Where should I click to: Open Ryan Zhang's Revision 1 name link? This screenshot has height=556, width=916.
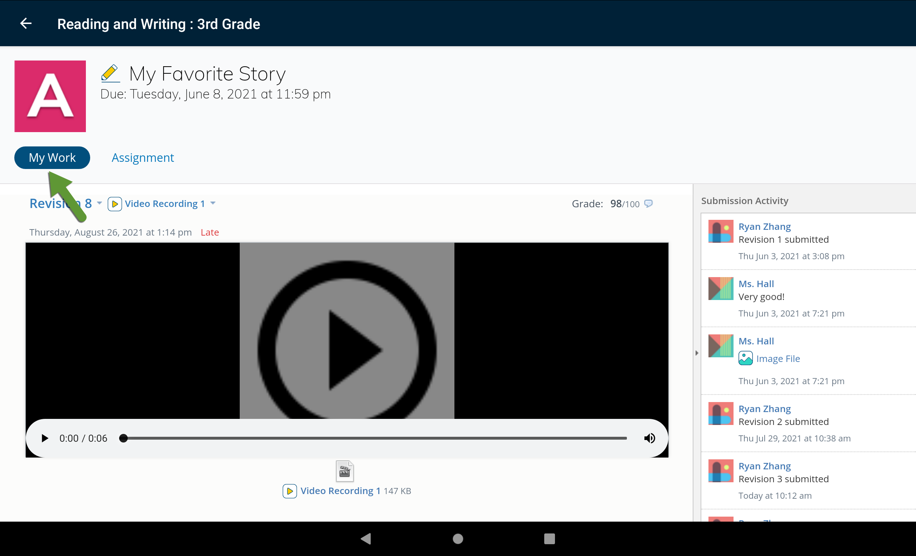click(x=764, y=226)
